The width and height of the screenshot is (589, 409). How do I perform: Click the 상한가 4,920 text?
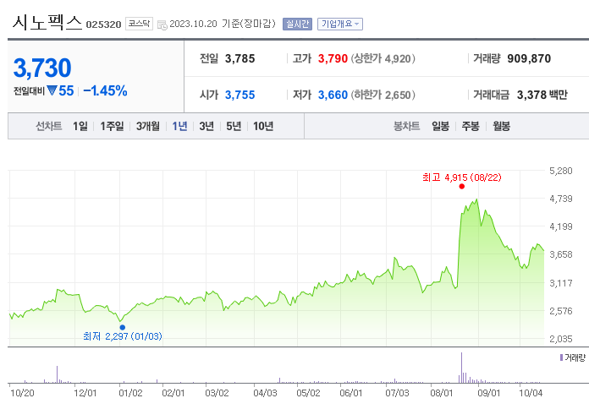click(383, 58)
